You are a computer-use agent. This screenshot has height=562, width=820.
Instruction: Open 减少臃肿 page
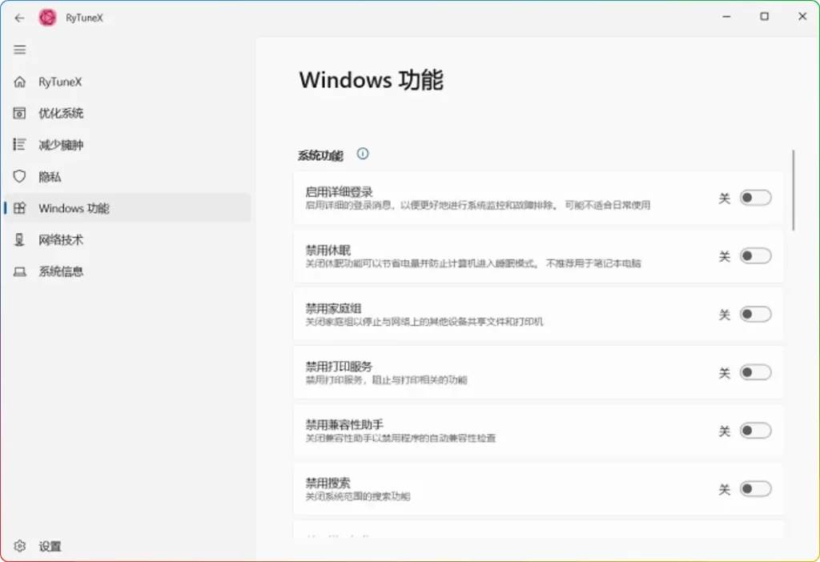pyautogui.click(x=127, y=145)
